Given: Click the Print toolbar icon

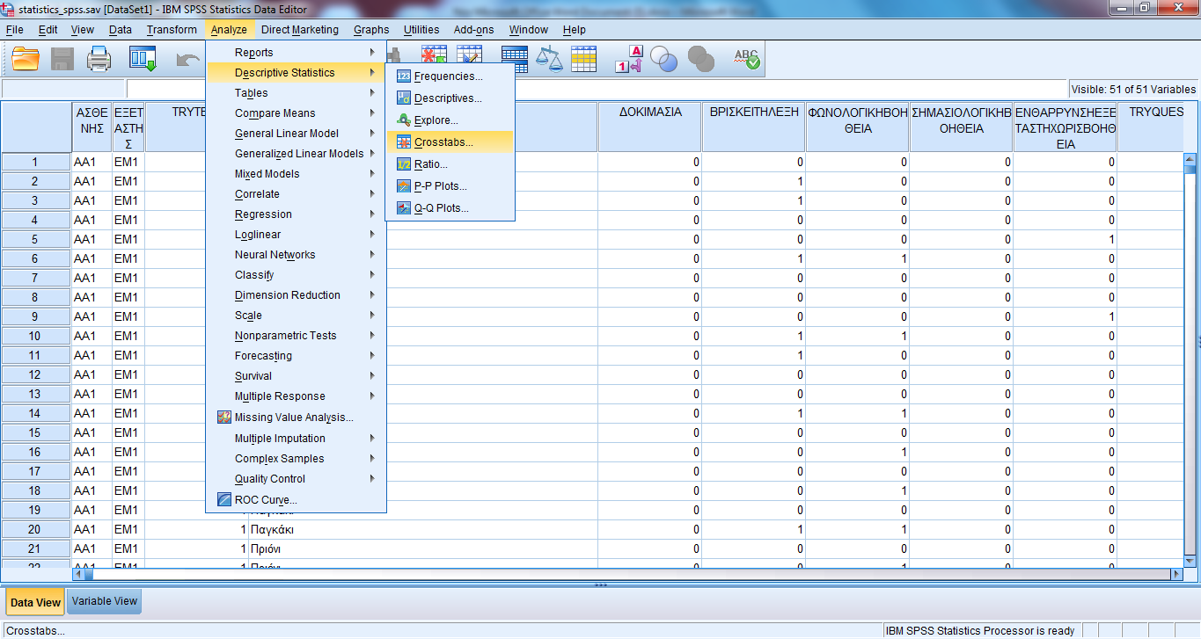Looking at the screenshot, I should point(99,59).
